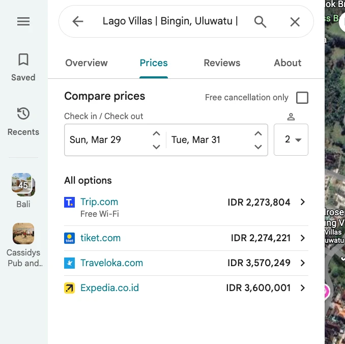Click the magnifier search icon

click(x=260, y=22)
